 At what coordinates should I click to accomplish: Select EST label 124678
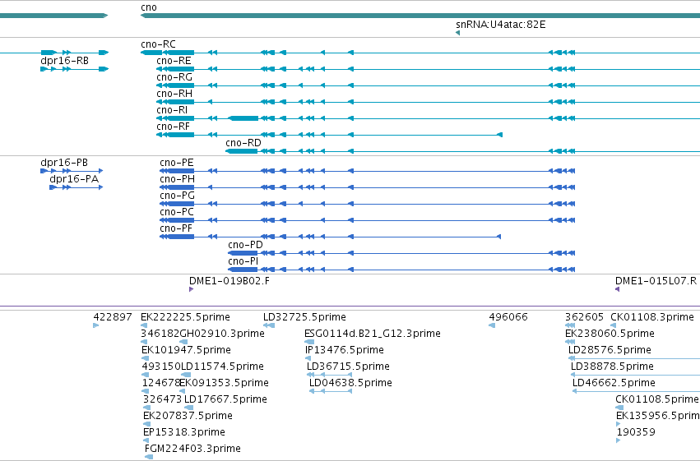point(161,384)
